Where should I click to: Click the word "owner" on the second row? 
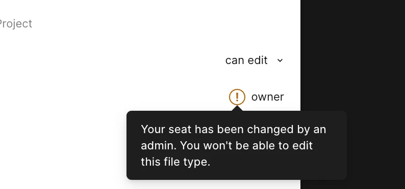(x=267, y=97)
